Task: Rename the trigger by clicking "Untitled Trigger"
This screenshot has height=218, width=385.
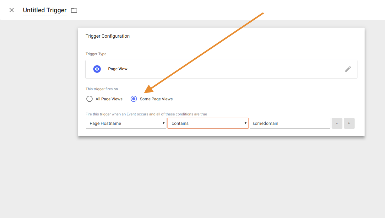Action: (45, 10)
